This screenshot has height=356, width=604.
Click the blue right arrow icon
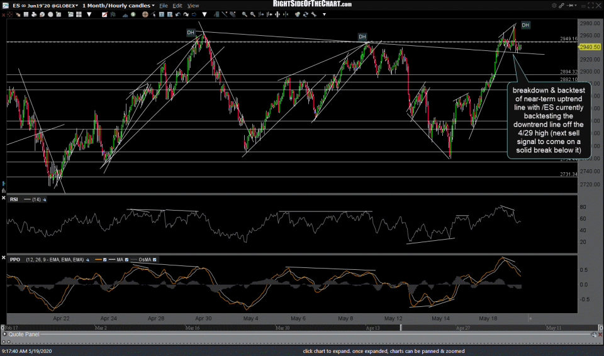coord(194,14)
